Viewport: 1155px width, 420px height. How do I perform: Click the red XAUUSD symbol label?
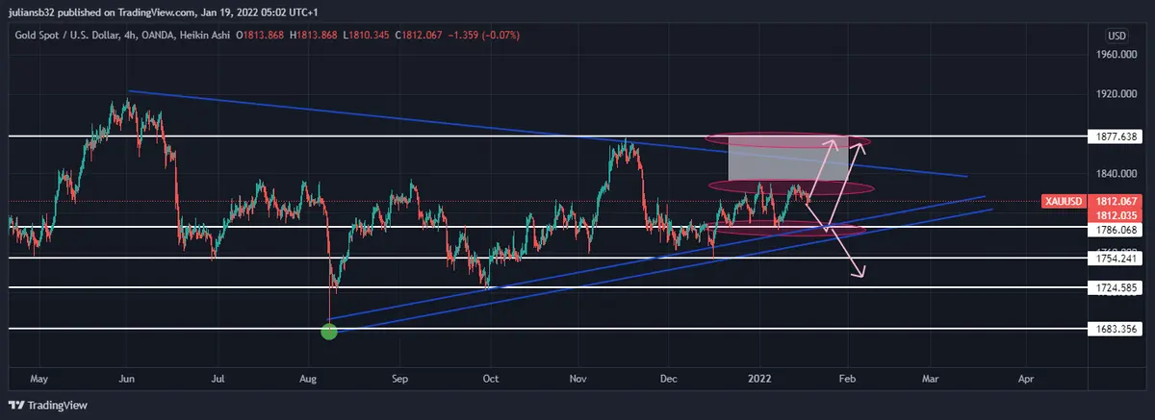click(x=1061, y=202)
